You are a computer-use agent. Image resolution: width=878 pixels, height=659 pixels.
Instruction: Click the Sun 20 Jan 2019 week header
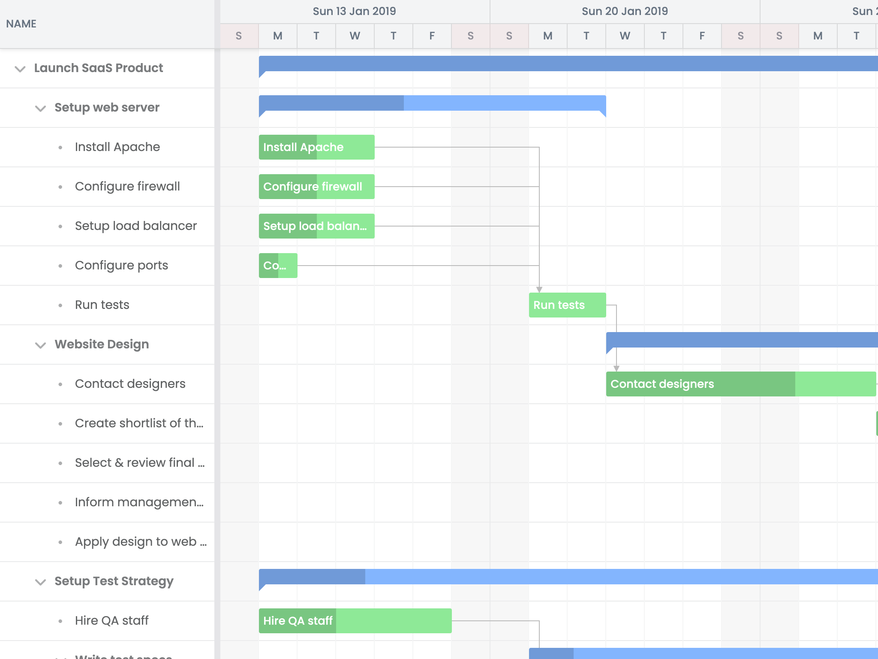pyautogui.click(x=625, y=12)
